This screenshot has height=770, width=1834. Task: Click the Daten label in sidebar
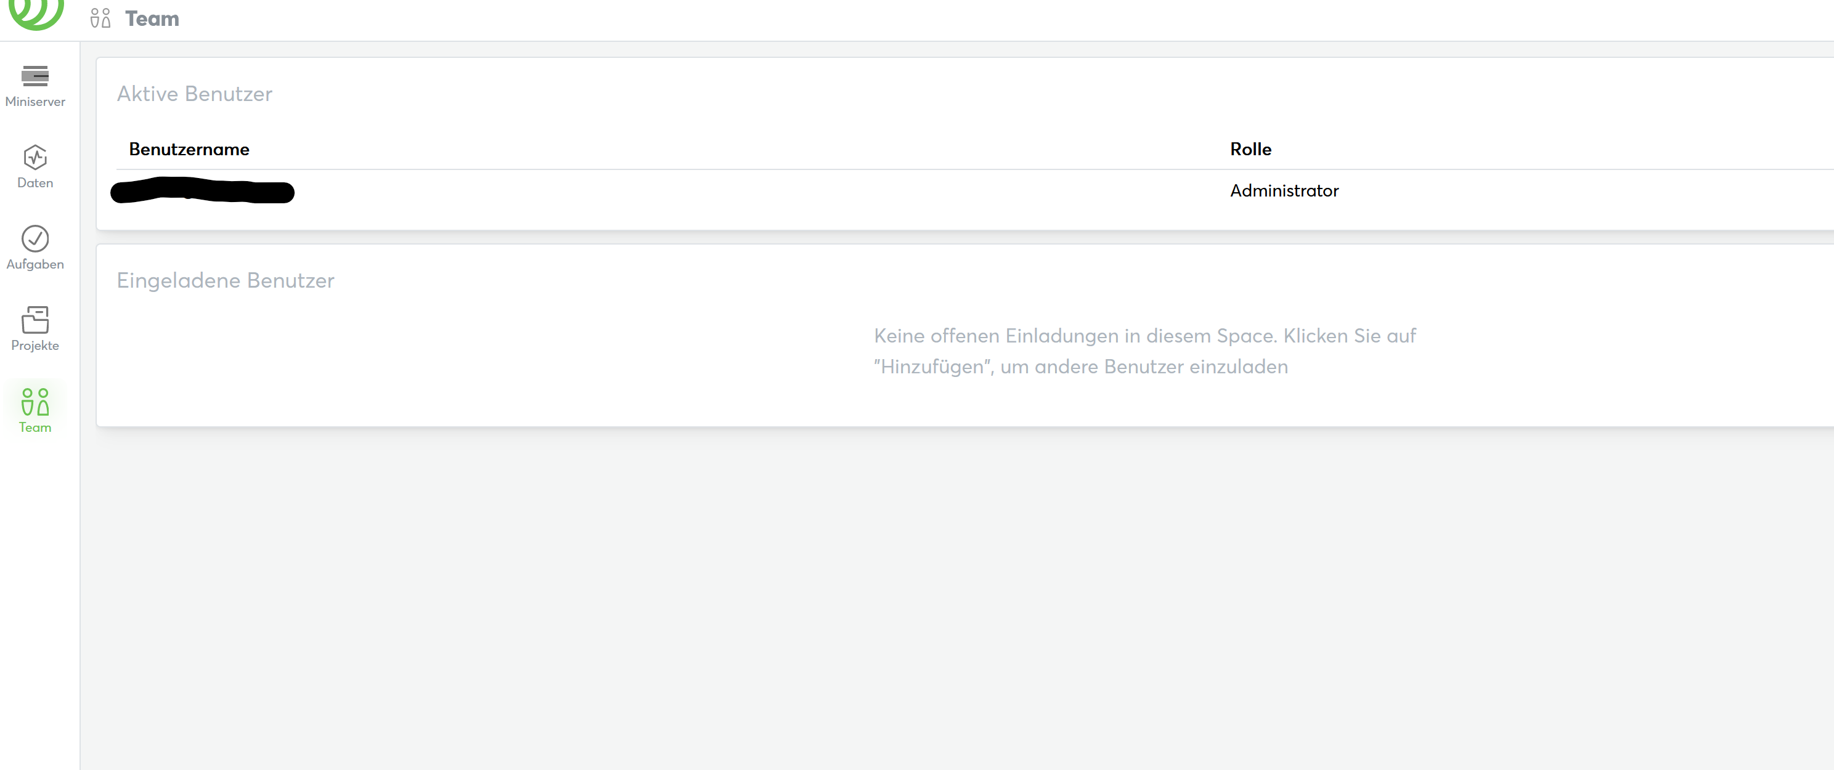tap(35, 183)
